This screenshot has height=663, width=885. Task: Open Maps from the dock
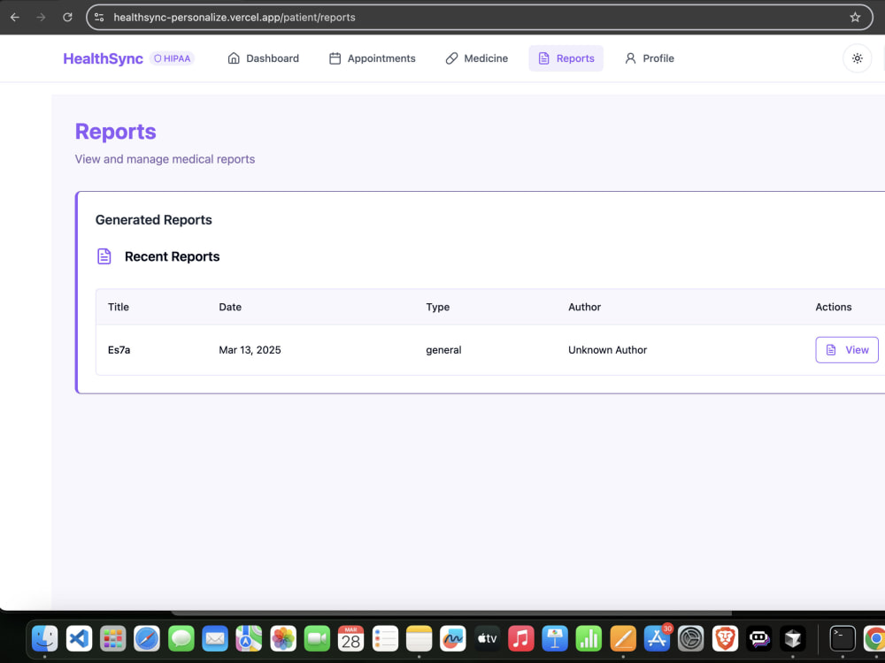tap(249, 639)
